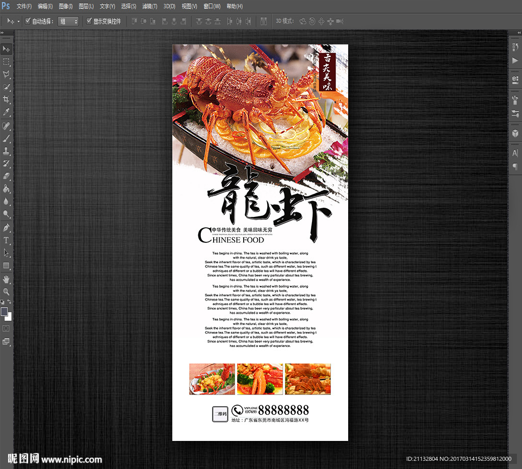Select the Clone Stamp tool
The height and width of the screenshot is (469, 522).
point(6,152)
